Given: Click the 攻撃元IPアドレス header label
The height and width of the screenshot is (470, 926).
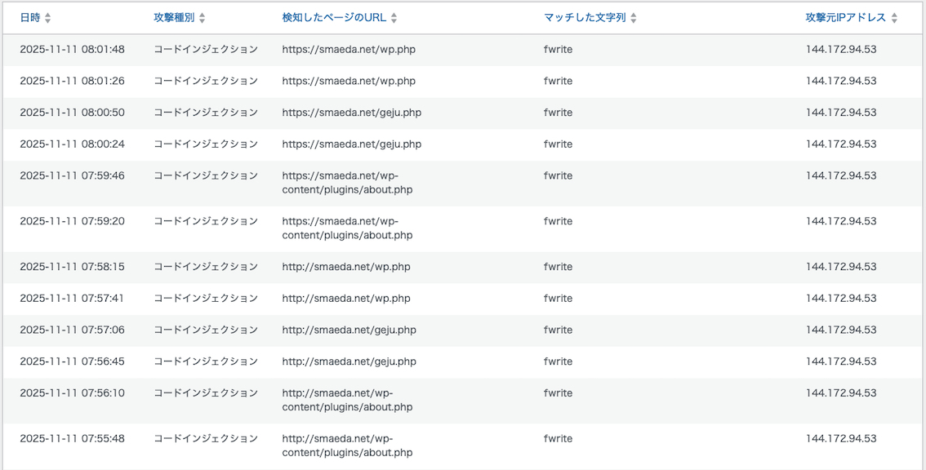Looking at the screenshot, I should tap(845, 18).
